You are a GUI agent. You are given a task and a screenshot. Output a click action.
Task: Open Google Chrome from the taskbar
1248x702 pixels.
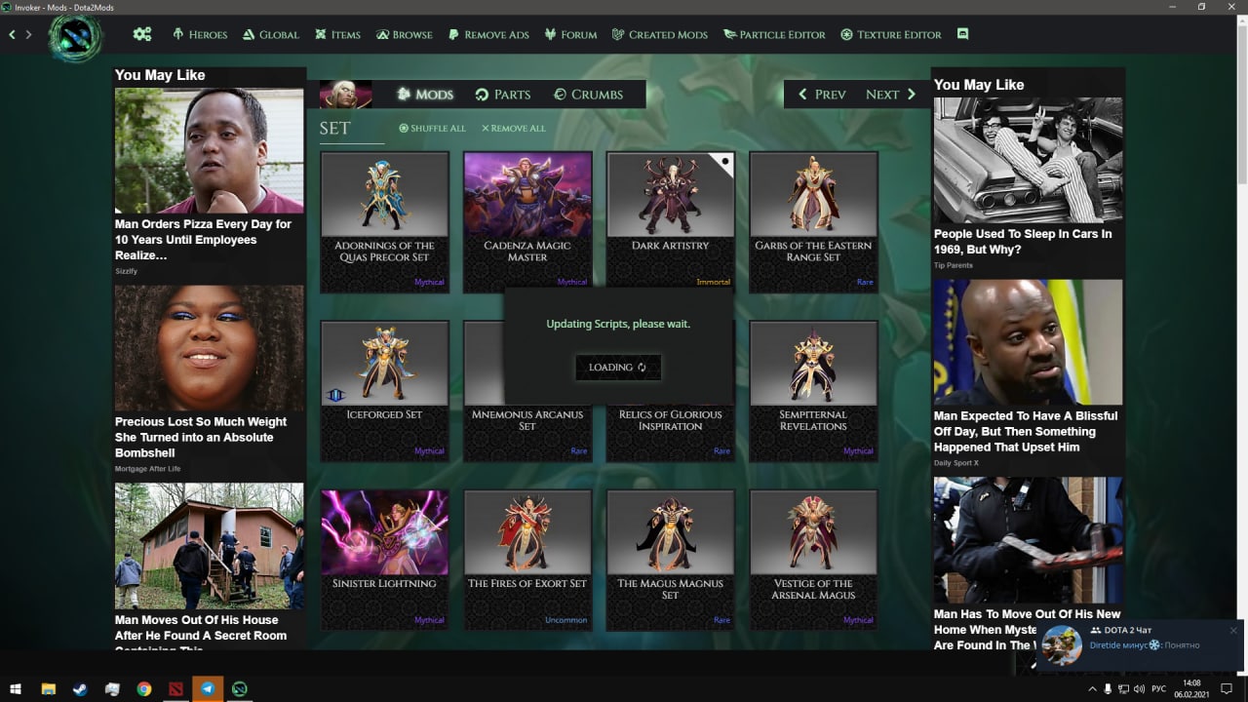(x=143, y=688)
